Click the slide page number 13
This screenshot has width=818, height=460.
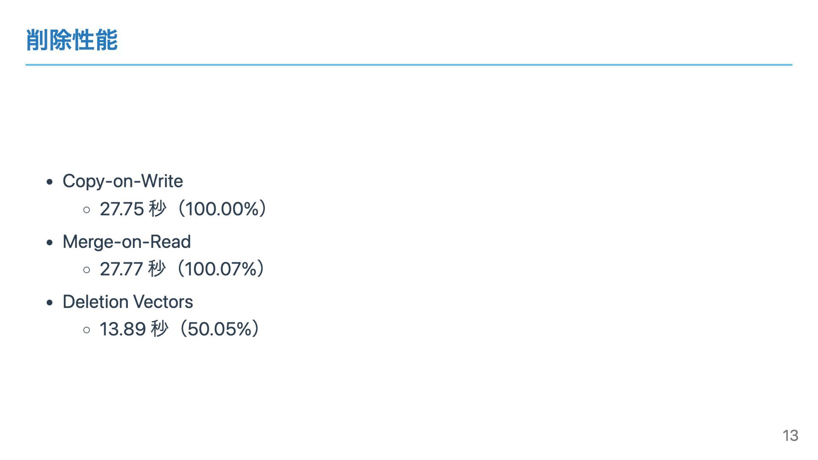(790, 435)
